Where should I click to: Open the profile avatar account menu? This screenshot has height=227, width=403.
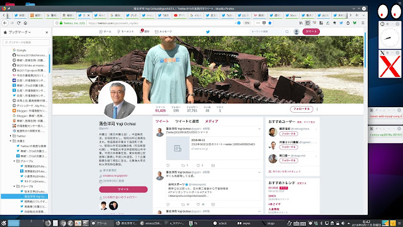point(297,32)
